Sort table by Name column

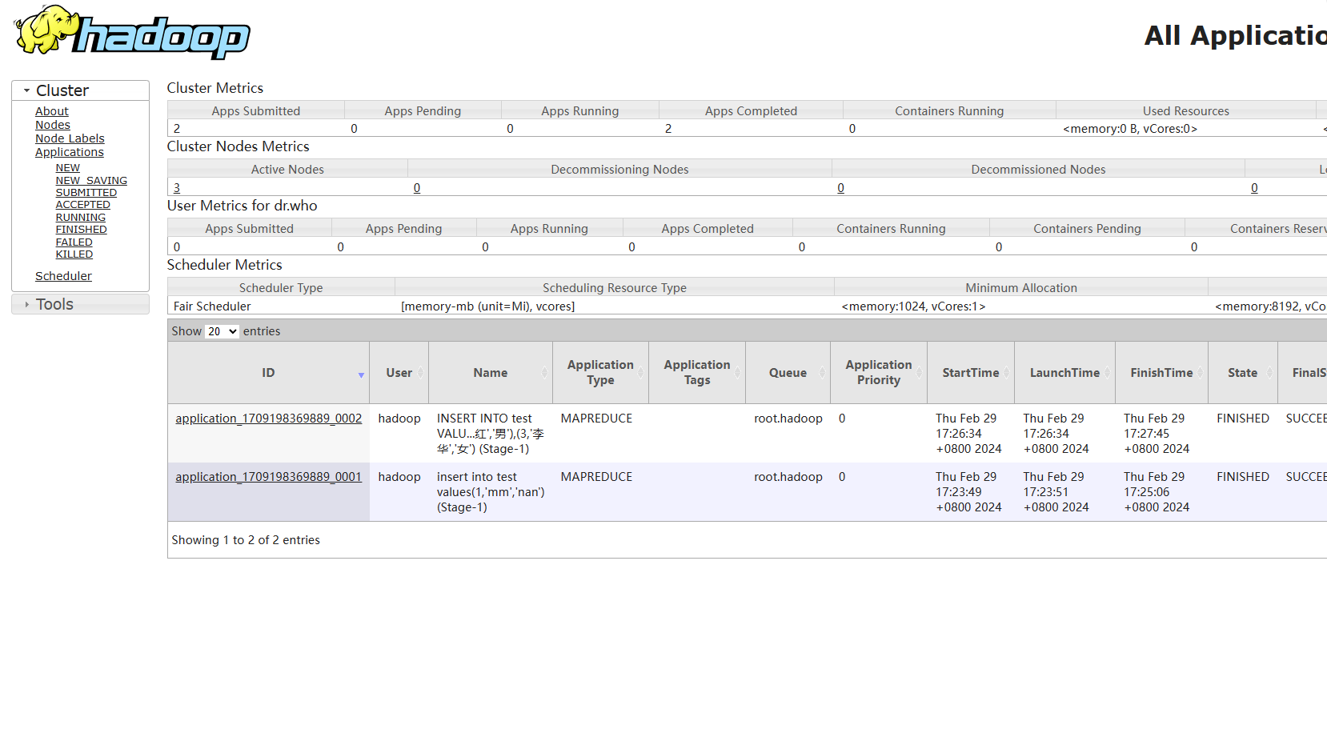[490, 373]
